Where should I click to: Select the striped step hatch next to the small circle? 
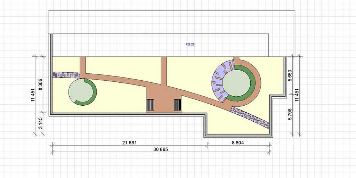[151, 105]
